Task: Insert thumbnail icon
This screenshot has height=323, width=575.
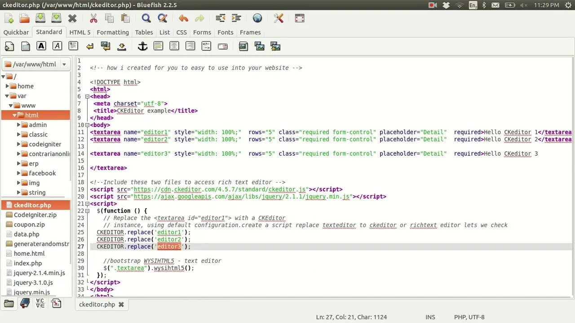Action: [259, 46]
